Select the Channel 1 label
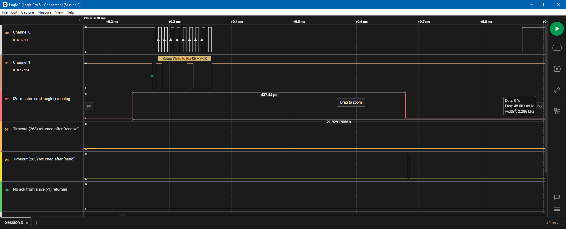566x229 pixels. [x=21, y=63]
